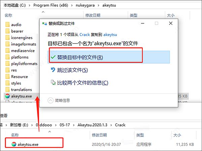Image resolution: width=202 pixels, height=151 pixels.
Task: Click 0-ddooo in lower address path
Action: [x=44, y=125]
